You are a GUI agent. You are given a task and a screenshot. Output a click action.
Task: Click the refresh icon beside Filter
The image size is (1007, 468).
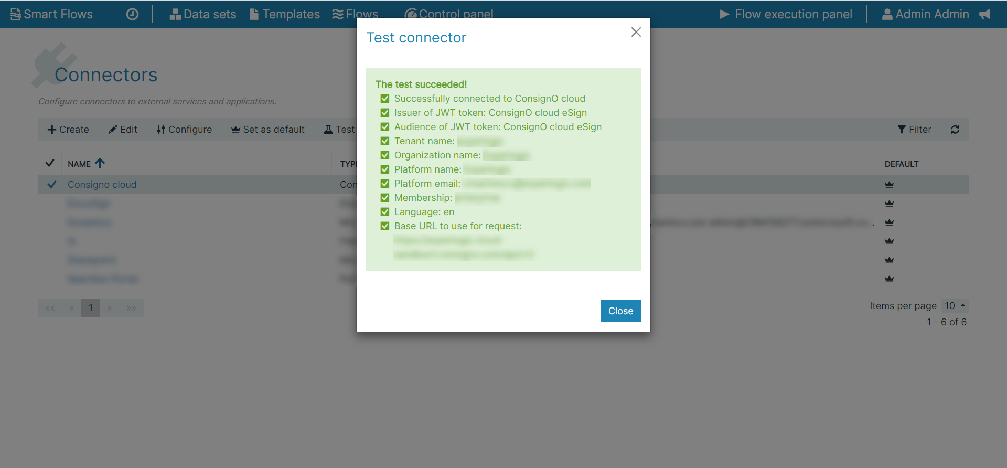[x=955, y=130]
